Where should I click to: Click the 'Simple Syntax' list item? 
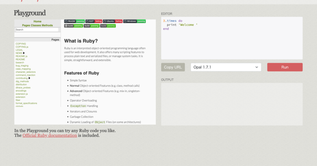pyautogui.click(x=78, y=80)
